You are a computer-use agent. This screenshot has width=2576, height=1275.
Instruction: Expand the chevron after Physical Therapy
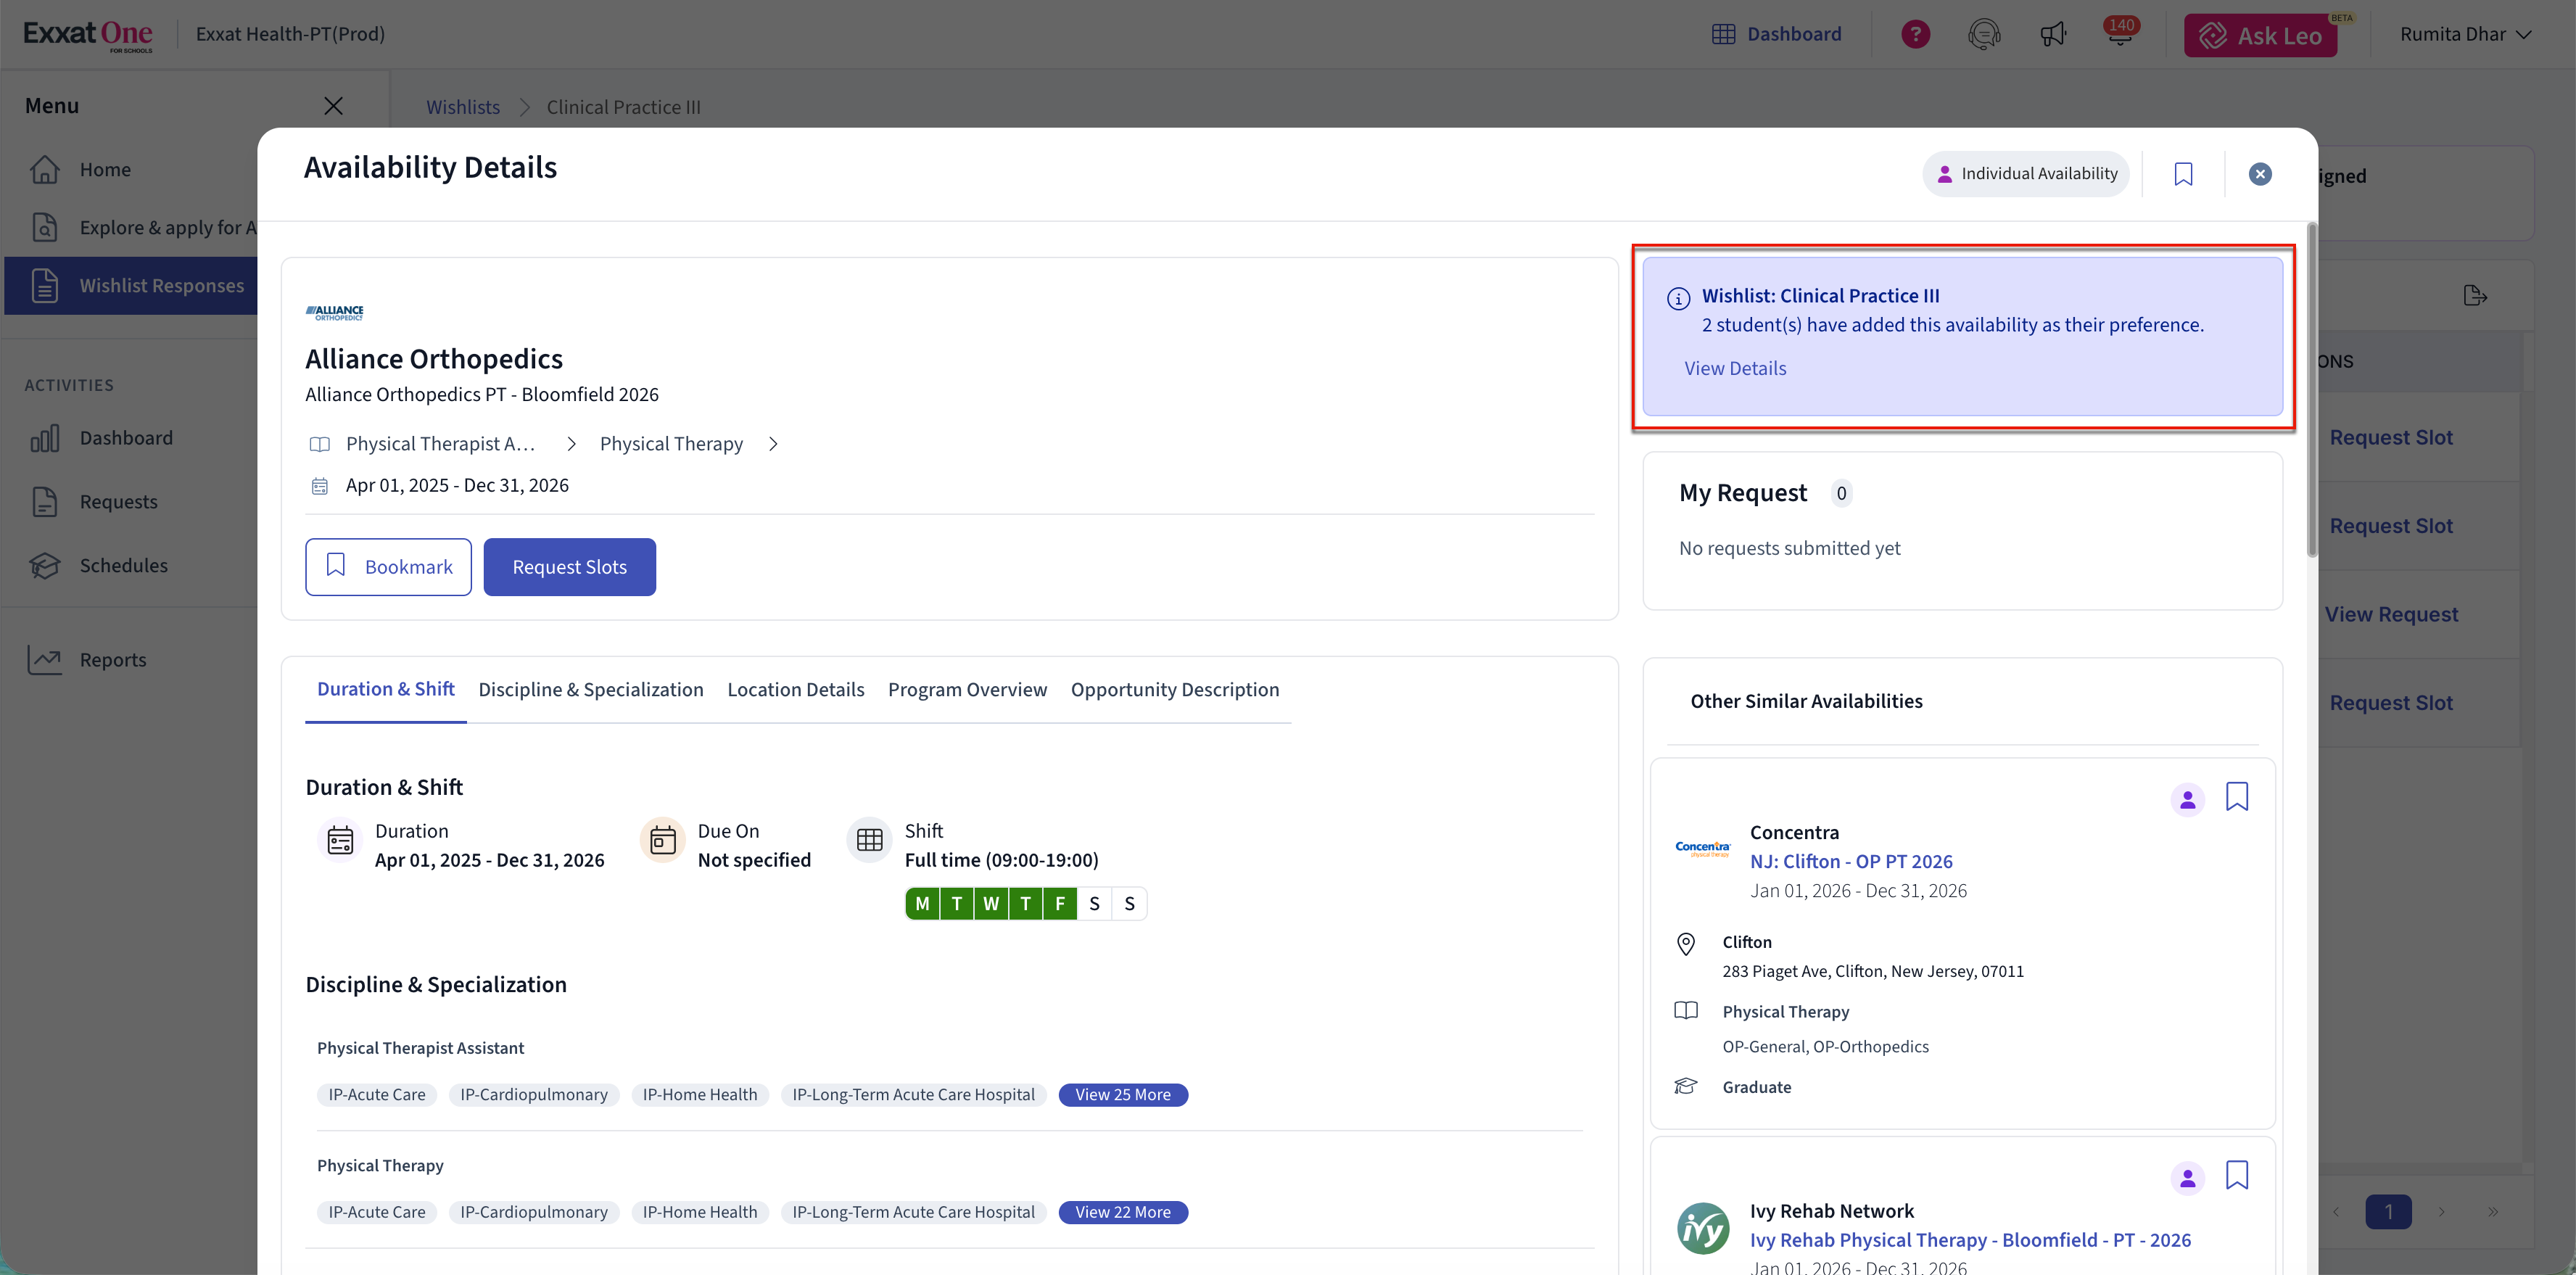coord(773,444)
